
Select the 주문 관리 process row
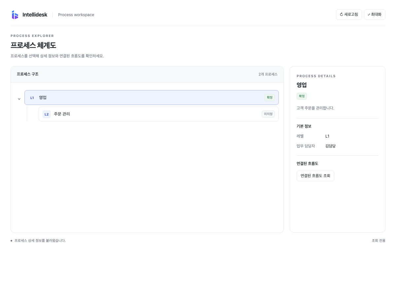coord(159,114)
